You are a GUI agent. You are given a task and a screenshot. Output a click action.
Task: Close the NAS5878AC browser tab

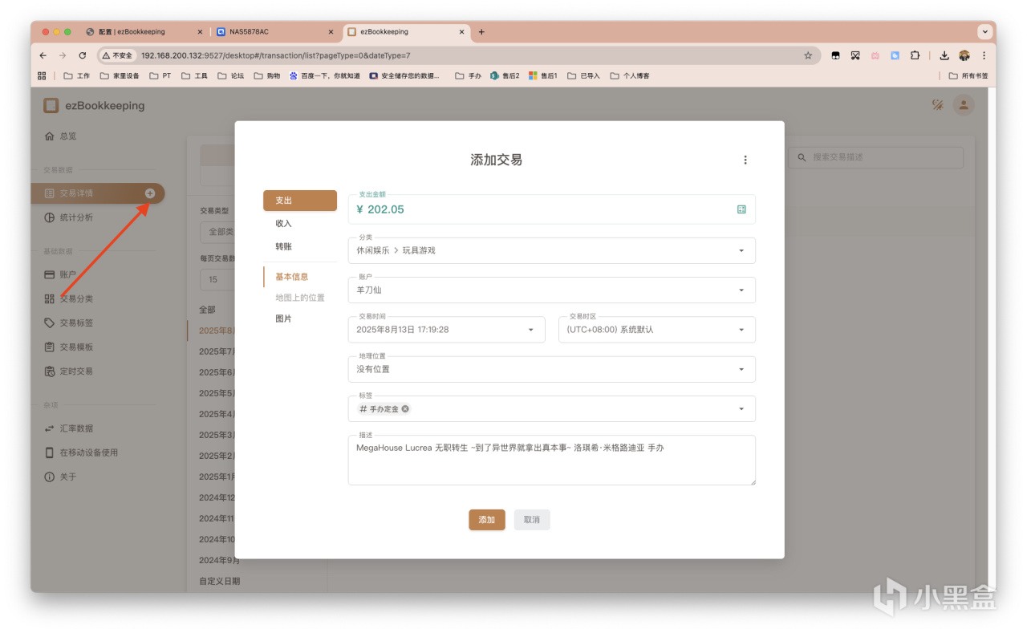tap(331, 32)
